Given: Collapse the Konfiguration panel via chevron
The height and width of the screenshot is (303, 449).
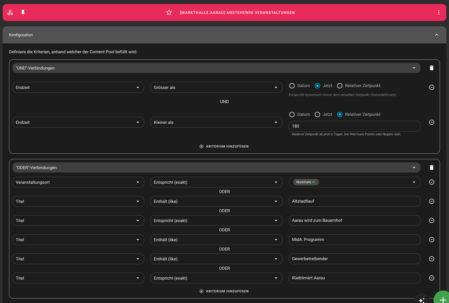Looking at the screenshot, I should coord(437,35).
